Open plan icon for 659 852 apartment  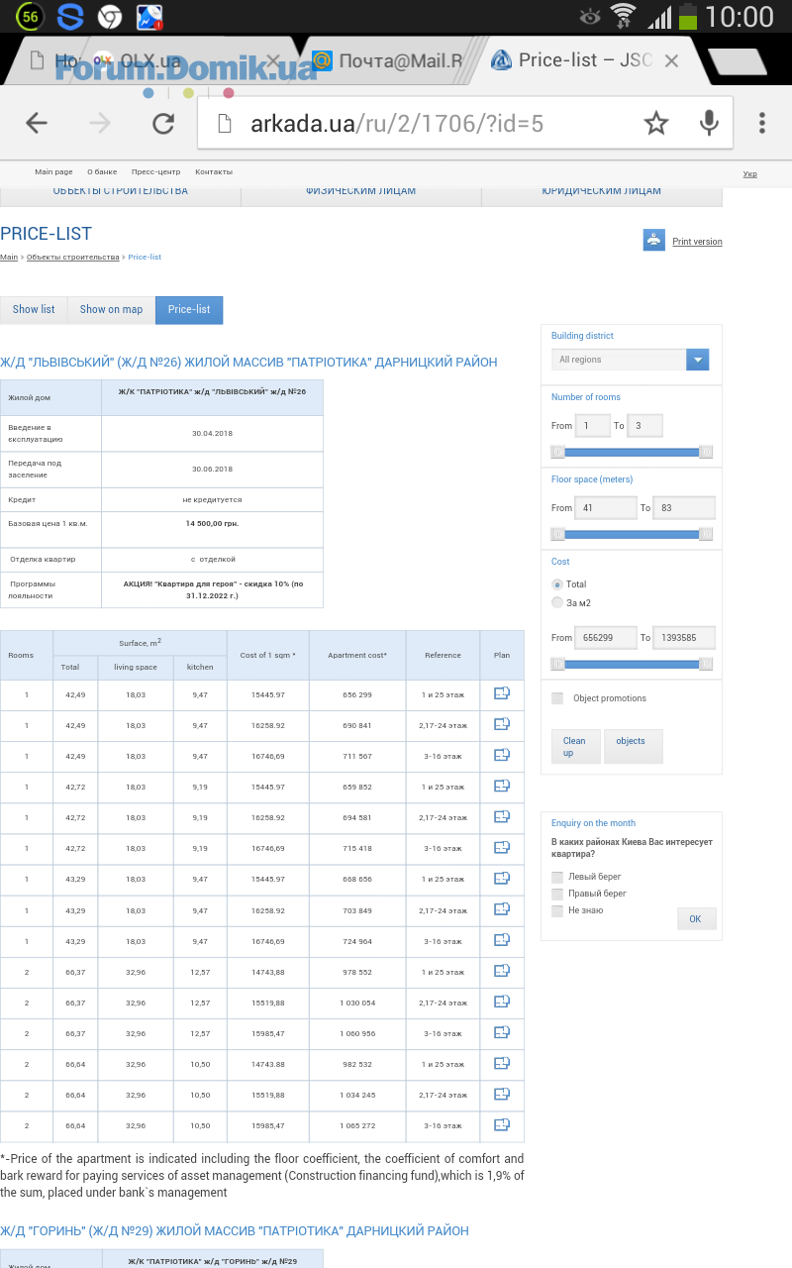click(502, 786)
